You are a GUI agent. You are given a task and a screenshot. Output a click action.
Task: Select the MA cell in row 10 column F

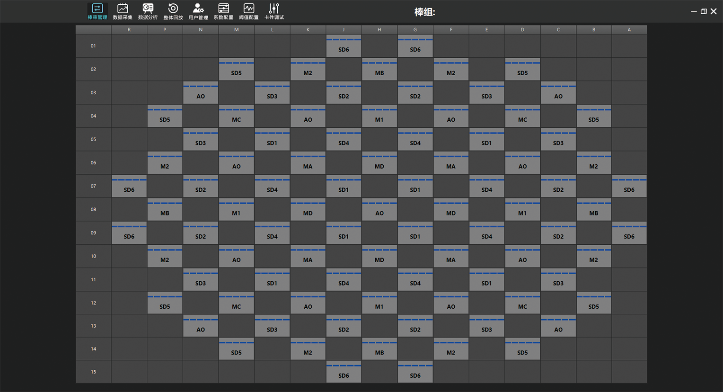451,256
